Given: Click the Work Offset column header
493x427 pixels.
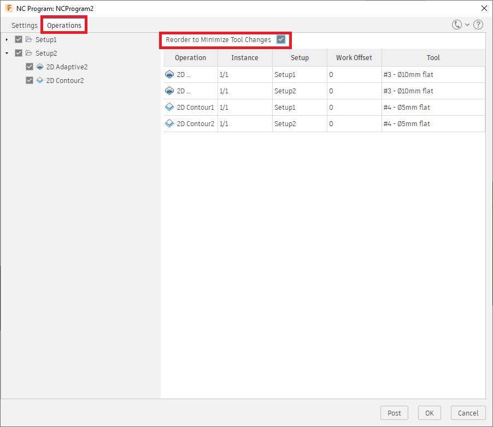Looking at the screenshot, I should coord(354,57).
